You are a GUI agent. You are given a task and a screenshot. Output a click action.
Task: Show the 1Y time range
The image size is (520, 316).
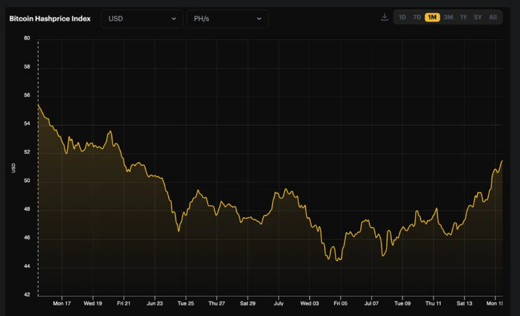pos(463,17)
